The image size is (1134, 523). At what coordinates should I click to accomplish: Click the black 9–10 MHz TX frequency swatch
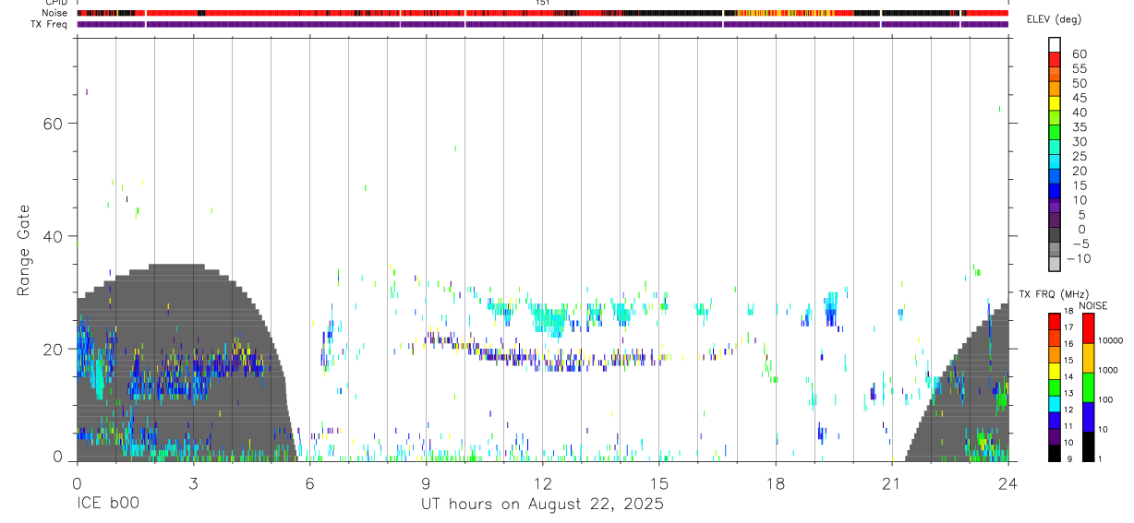tap(1055, 453)
